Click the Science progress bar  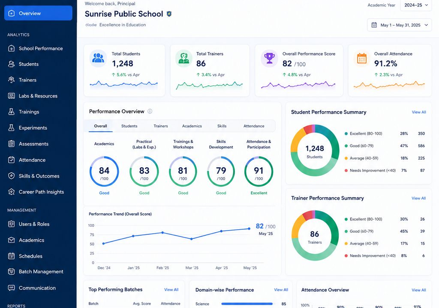[x=247, y=304]
